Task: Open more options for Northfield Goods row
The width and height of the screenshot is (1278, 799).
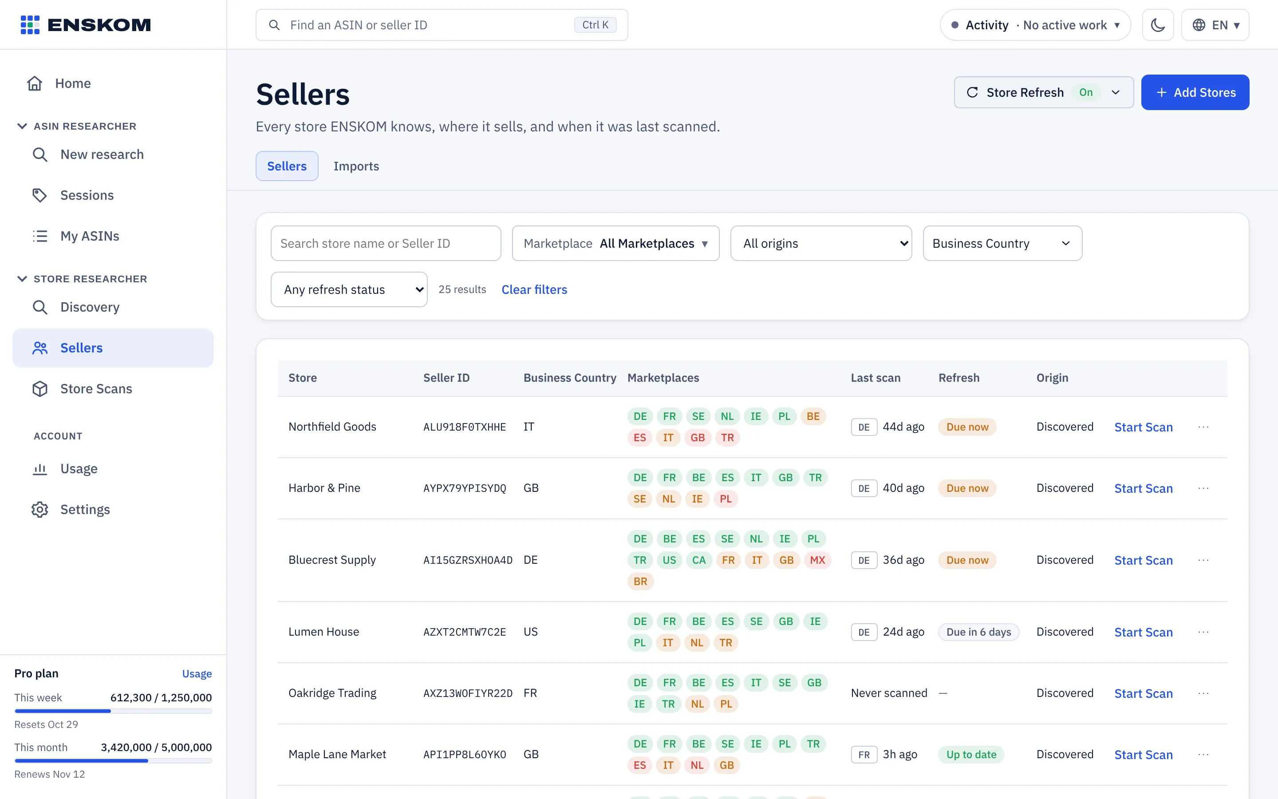Action: click(x=1203, y=427)
